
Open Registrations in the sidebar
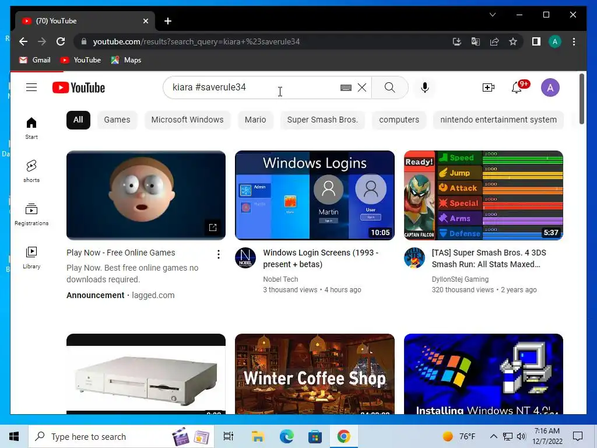31,215
